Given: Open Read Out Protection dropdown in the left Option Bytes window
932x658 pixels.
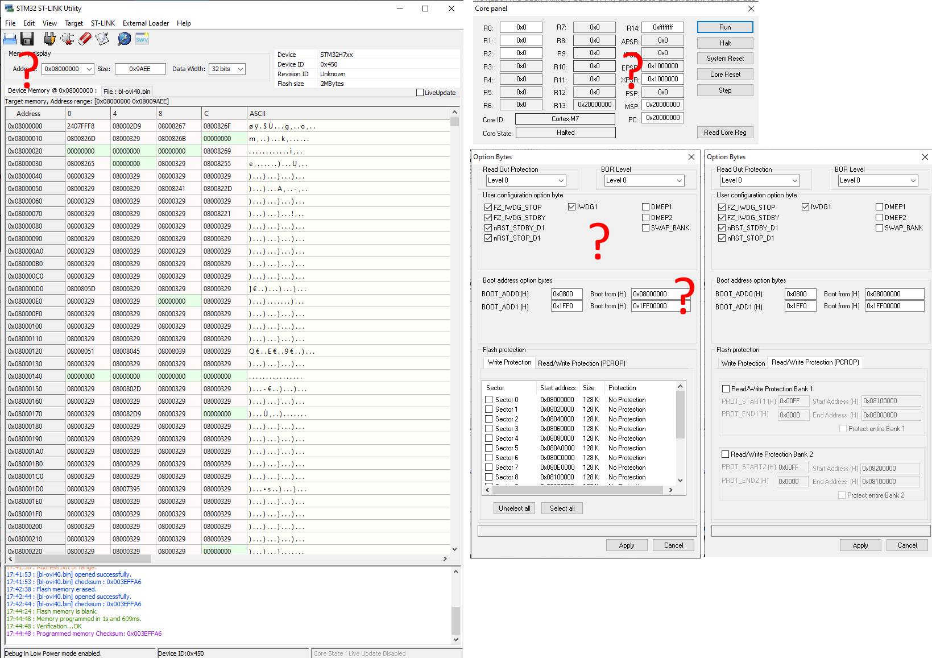Looking at the screenshot, I should [561, 180].
